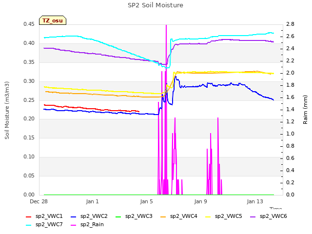Click the sp2_VWC4 legend entry

point(179,216)
